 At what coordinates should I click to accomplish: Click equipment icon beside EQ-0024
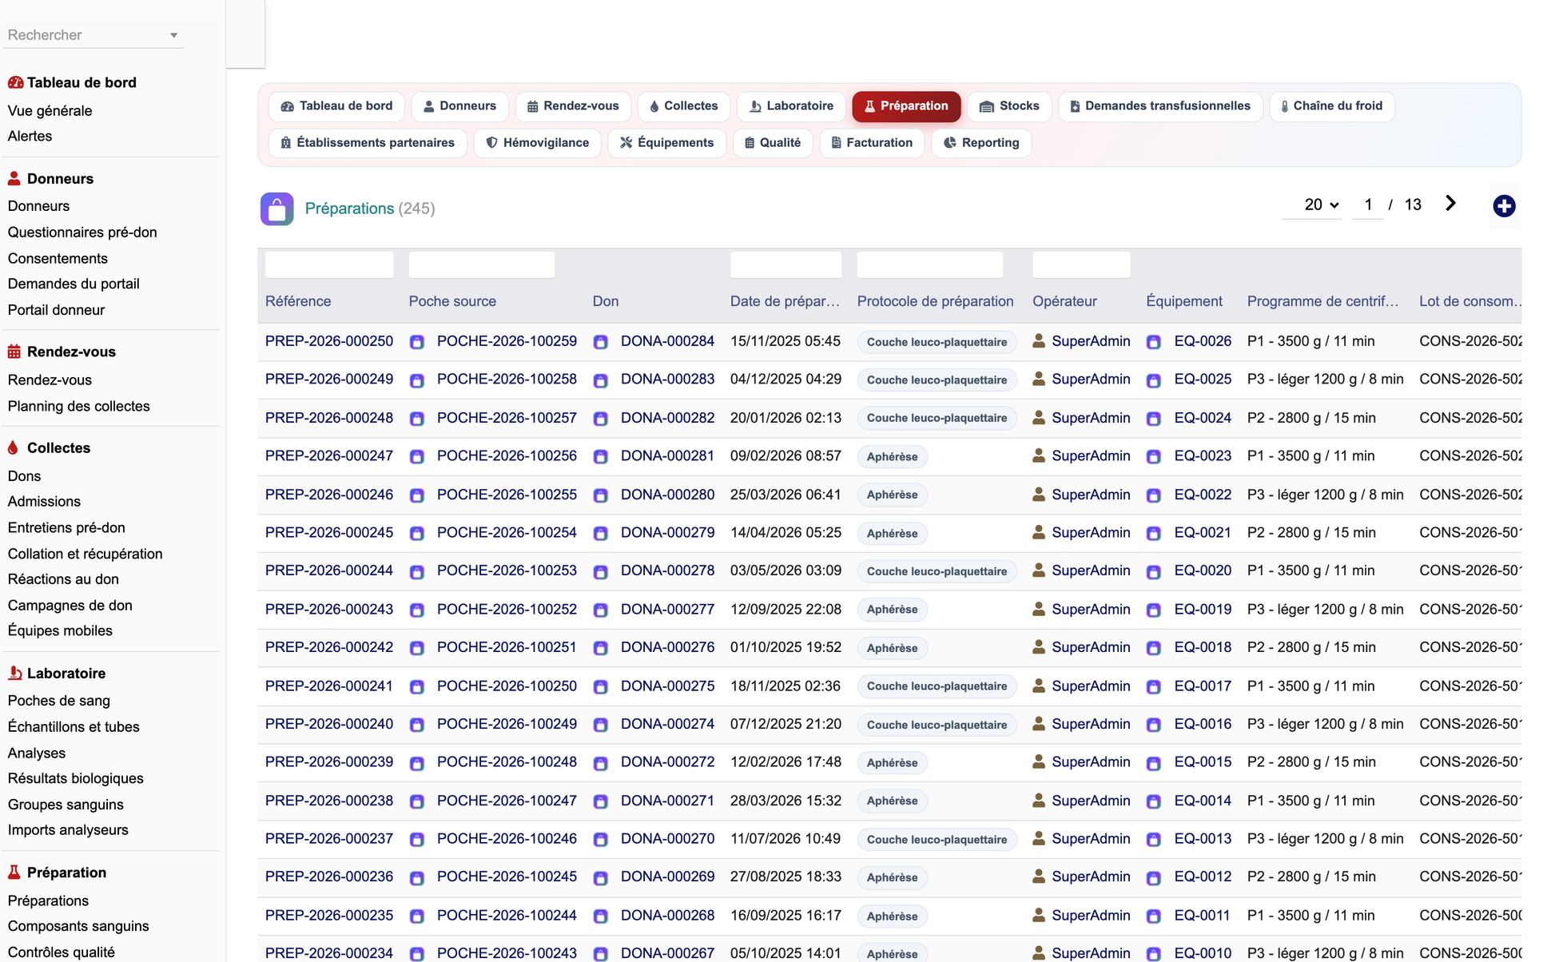[x=1154, y=419]
